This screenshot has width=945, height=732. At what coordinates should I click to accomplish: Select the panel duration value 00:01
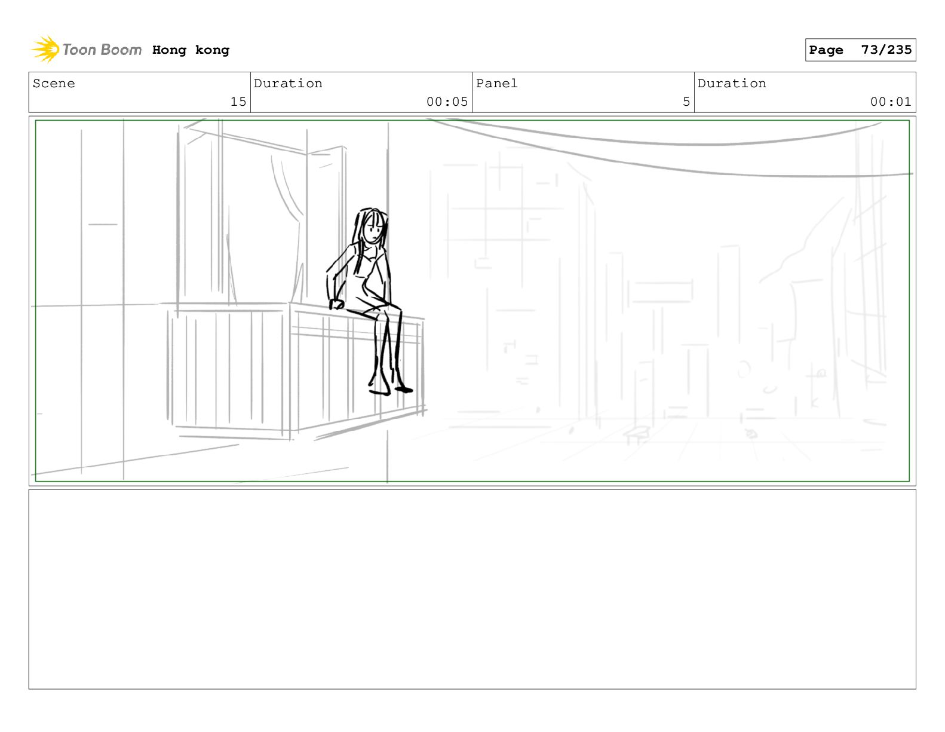(891, 102)
